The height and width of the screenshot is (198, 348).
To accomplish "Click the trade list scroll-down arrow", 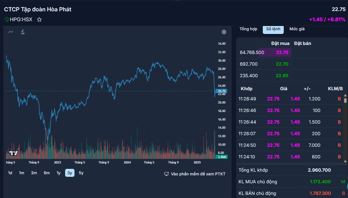I will (x=345, y=161).
